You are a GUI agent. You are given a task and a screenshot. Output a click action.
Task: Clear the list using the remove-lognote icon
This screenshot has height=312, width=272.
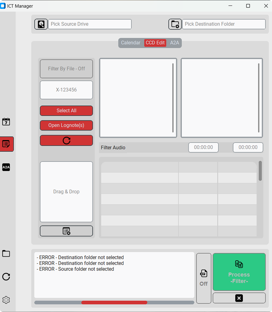66,231
